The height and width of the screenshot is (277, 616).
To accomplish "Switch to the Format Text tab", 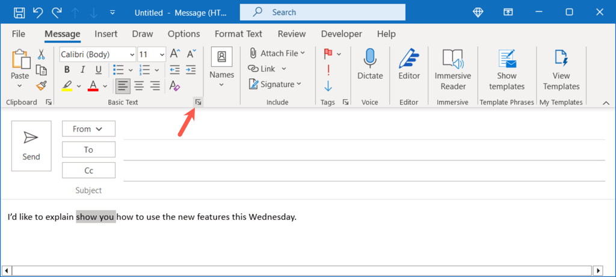I will 238,34.
